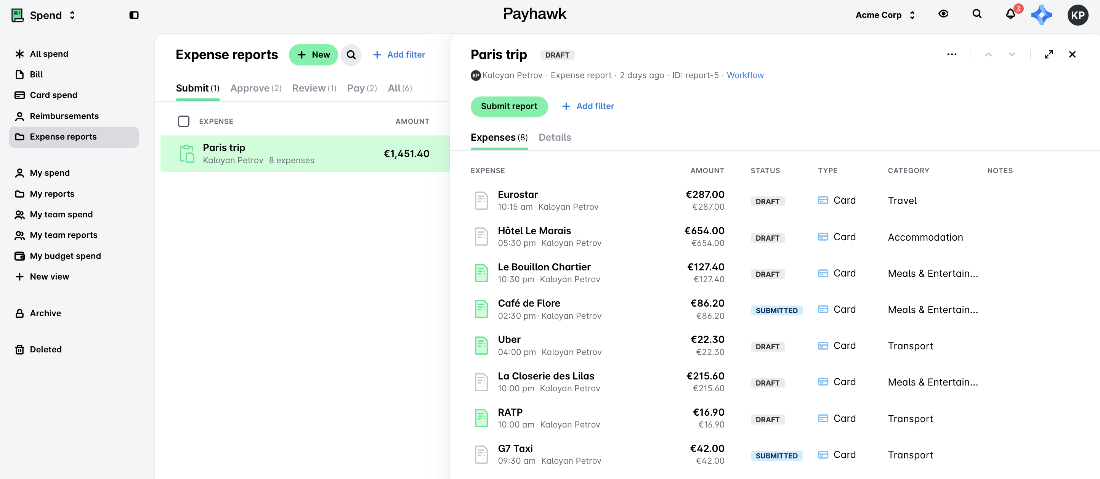Expand report panel to full screen
The image size is (1100, 479).
pyautogui.click(x=1048, y=55)
